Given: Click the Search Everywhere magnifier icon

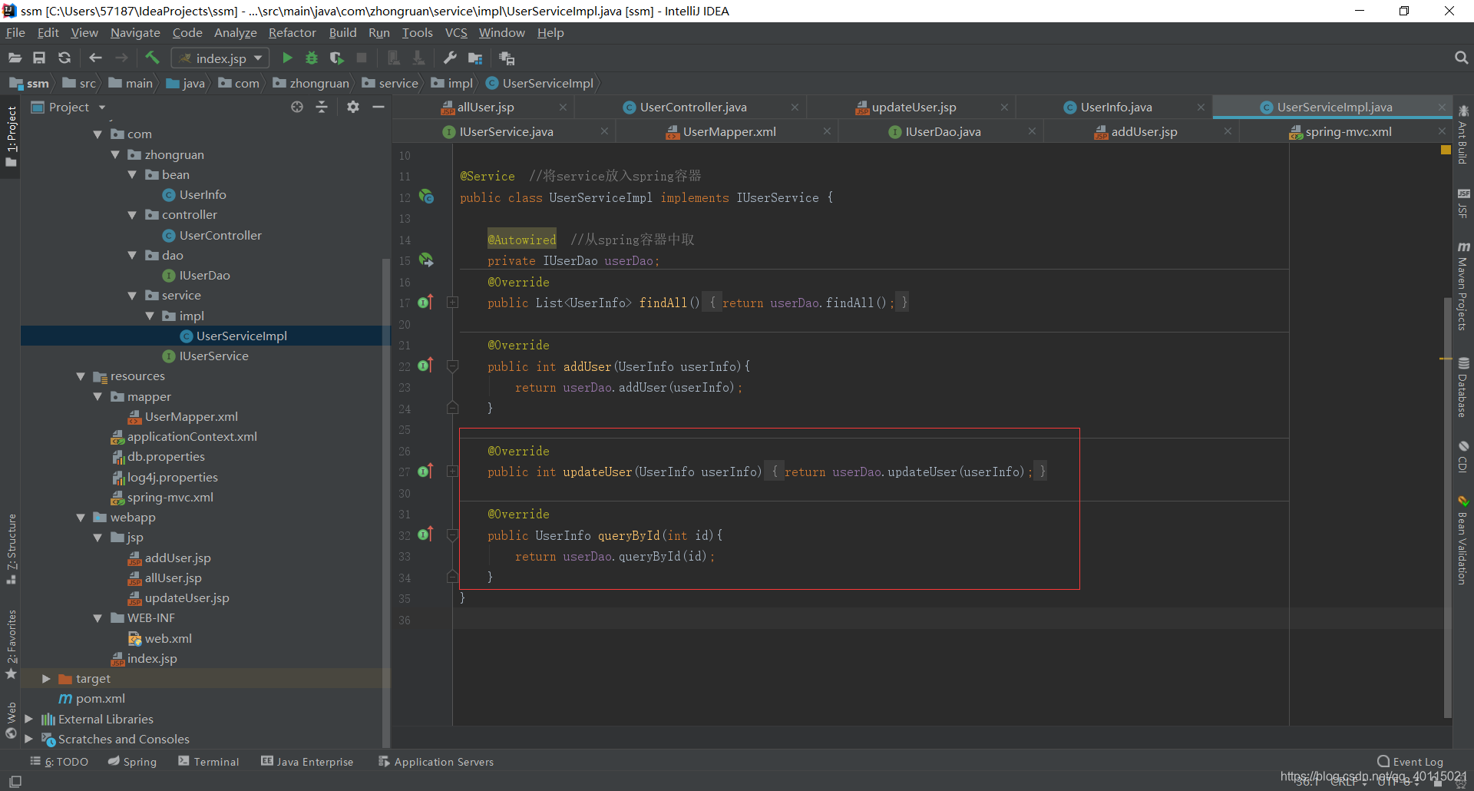Looking at the screenshot, I should click(1461, 58).
